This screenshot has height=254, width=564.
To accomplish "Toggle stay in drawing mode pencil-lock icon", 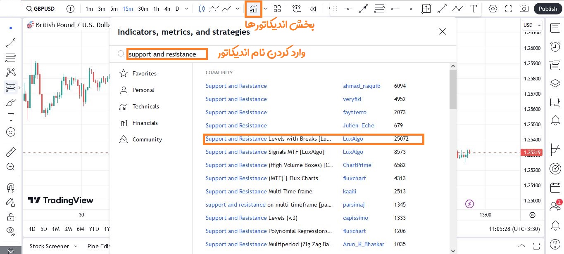I will click(x=11, y=202).
